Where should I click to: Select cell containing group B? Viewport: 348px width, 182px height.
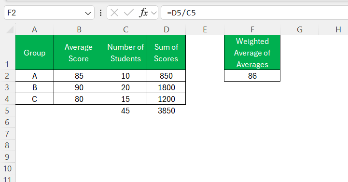(x=34, y=87)
